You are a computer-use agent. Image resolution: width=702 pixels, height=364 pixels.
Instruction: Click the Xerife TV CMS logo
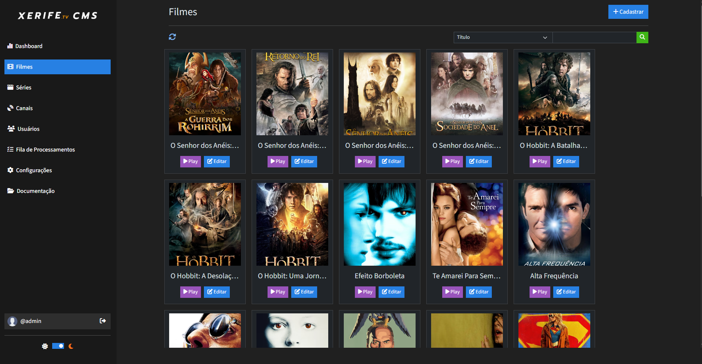58,16
